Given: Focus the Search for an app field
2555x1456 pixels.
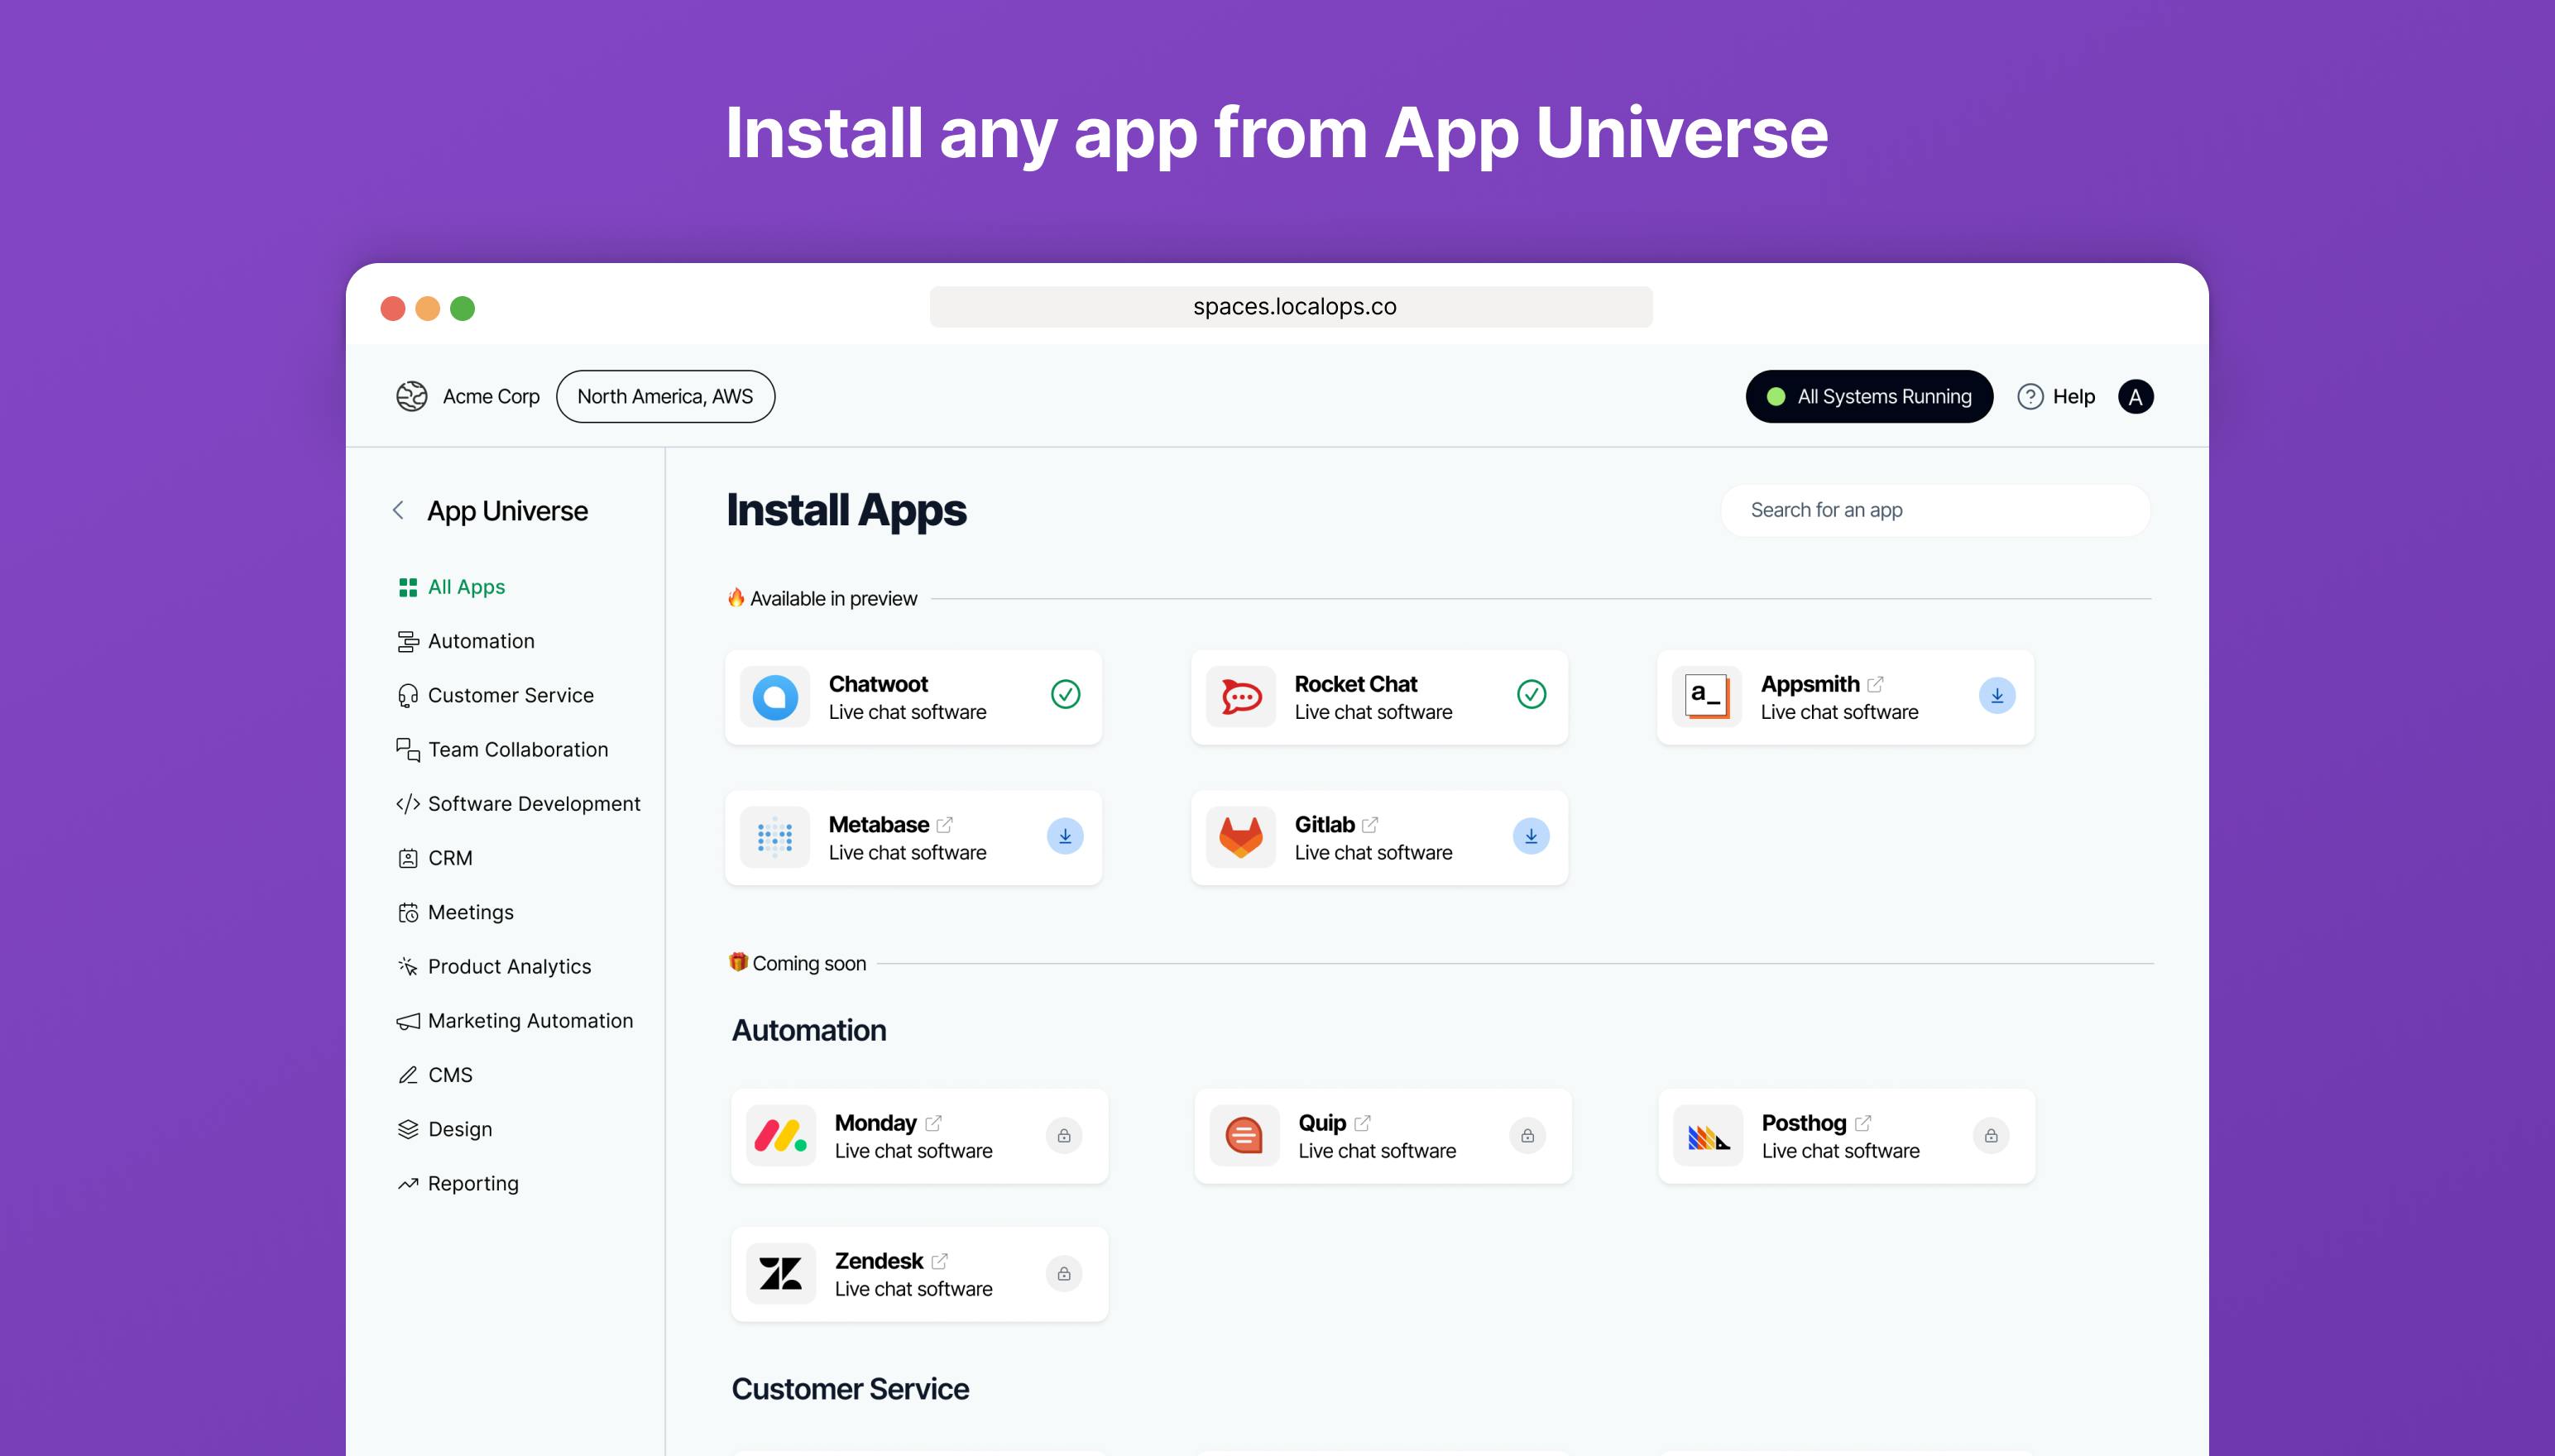Looking at the screenshot, I should click(1935, 510).
